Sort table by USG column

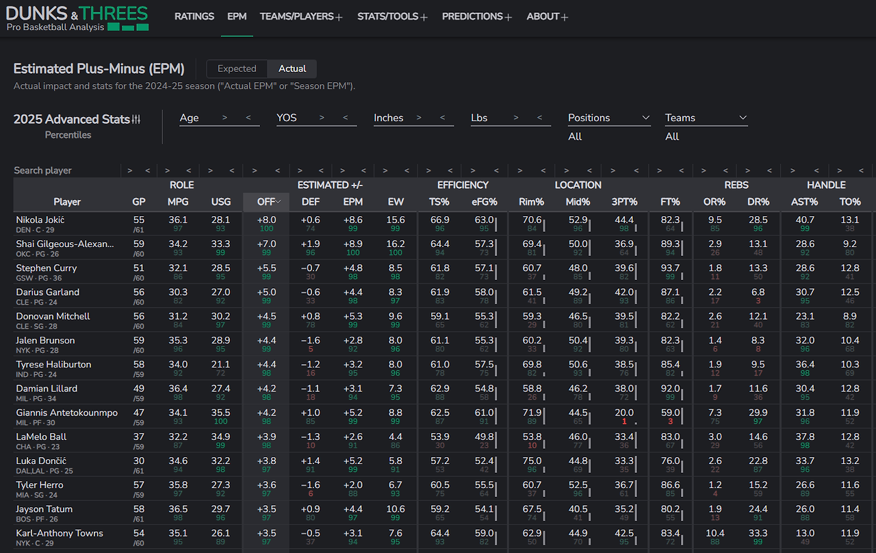[x=221, y=202]
